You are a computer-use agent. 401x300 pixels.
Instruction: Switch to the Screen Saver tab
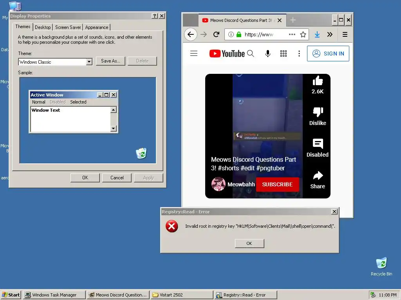(x=68, y=27)
